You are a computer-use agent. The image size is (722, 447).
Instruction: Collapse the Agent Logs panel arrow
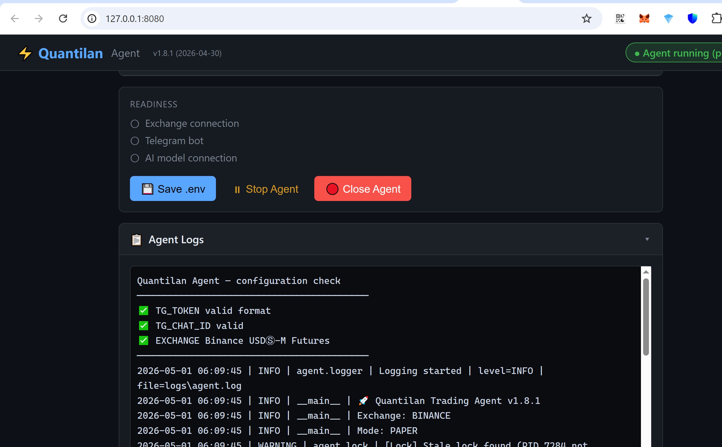[x=647, y=239]
